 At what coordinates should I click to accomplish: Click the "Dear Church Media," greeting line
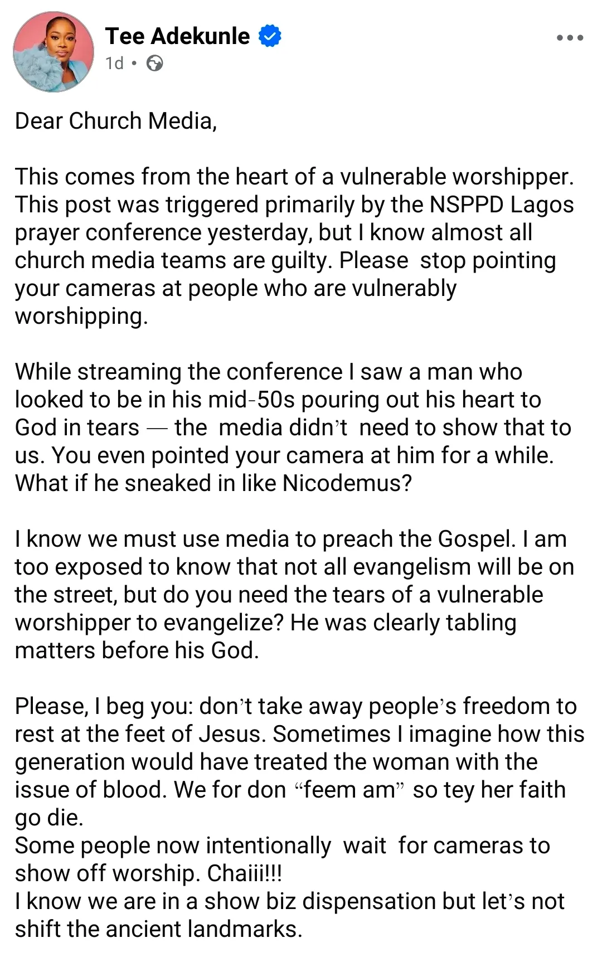116,121
